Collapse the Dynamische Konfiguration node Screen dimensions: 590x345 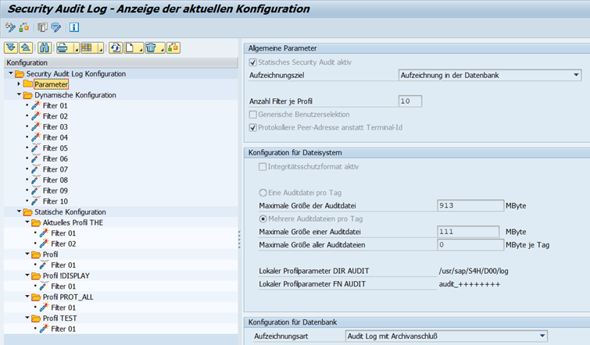pyautogui.click(x=18, y=94)
